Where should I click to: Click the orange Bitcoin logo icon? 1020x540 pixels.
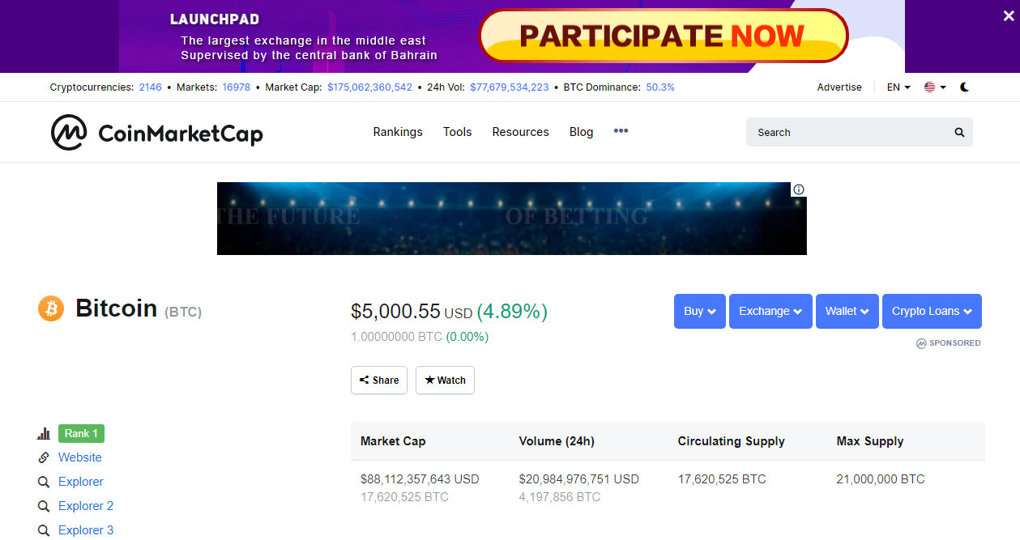pyautogui.click(x=51, y=308)
